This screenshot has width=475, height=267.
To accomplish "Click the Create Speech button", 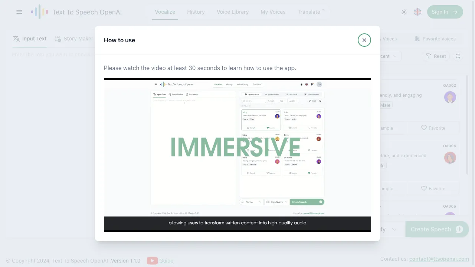I will click(x=437, y=229).
